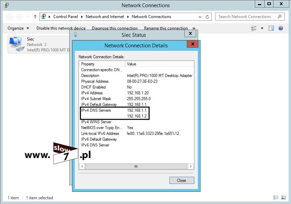Click the Forward navigation arrow
Screen dimensions: 291x204
coord(19,17)
